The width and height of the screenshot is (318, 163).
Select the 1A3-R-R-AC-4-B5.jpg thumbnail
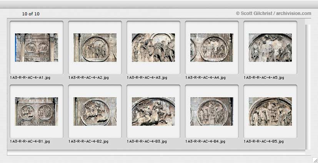pyautogui.click(x=270, y=111)
